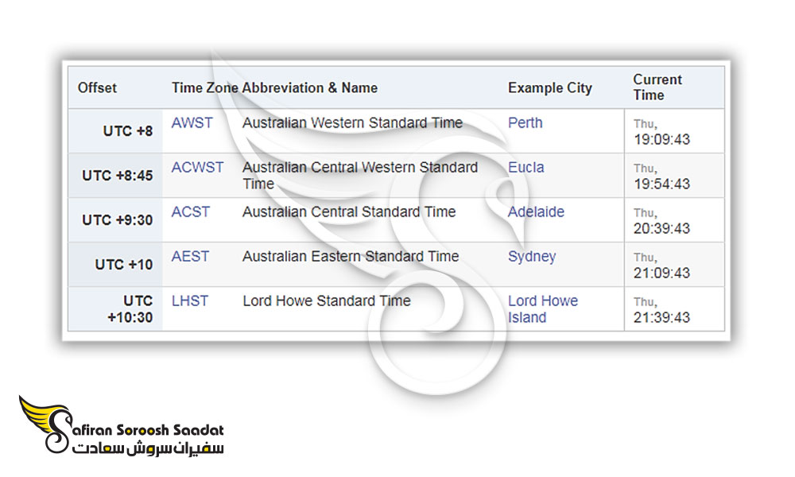Image resolution: width=795 pixels, height=477 pixels.
Task: Click the AWST time zone link
Action: 192,123
